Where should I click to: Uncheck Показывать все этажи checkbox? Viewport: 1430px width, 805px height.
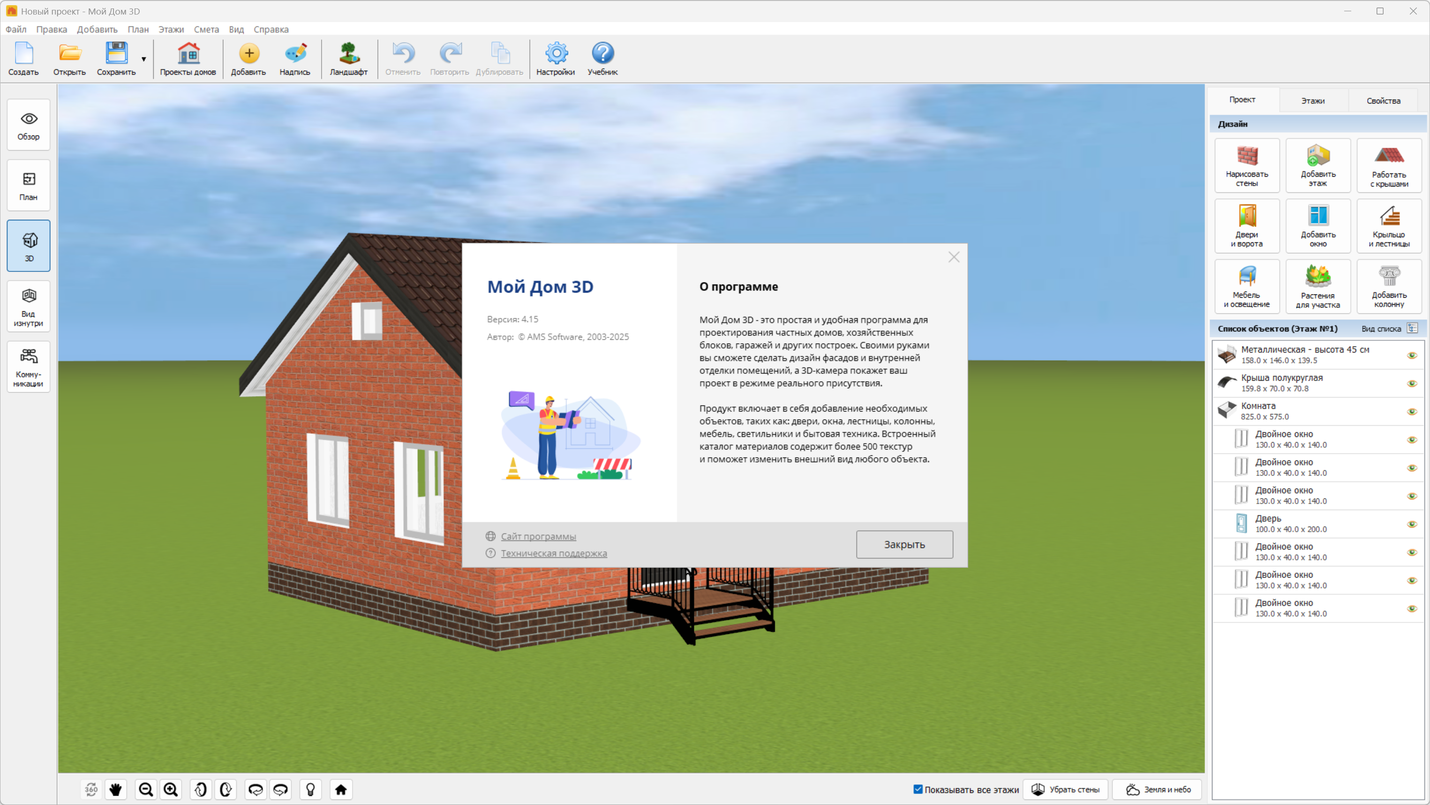[x=918, y=789]
